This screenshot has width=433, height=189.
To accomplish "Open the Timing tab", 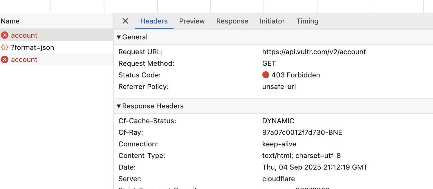I will [x=307, y=21].
